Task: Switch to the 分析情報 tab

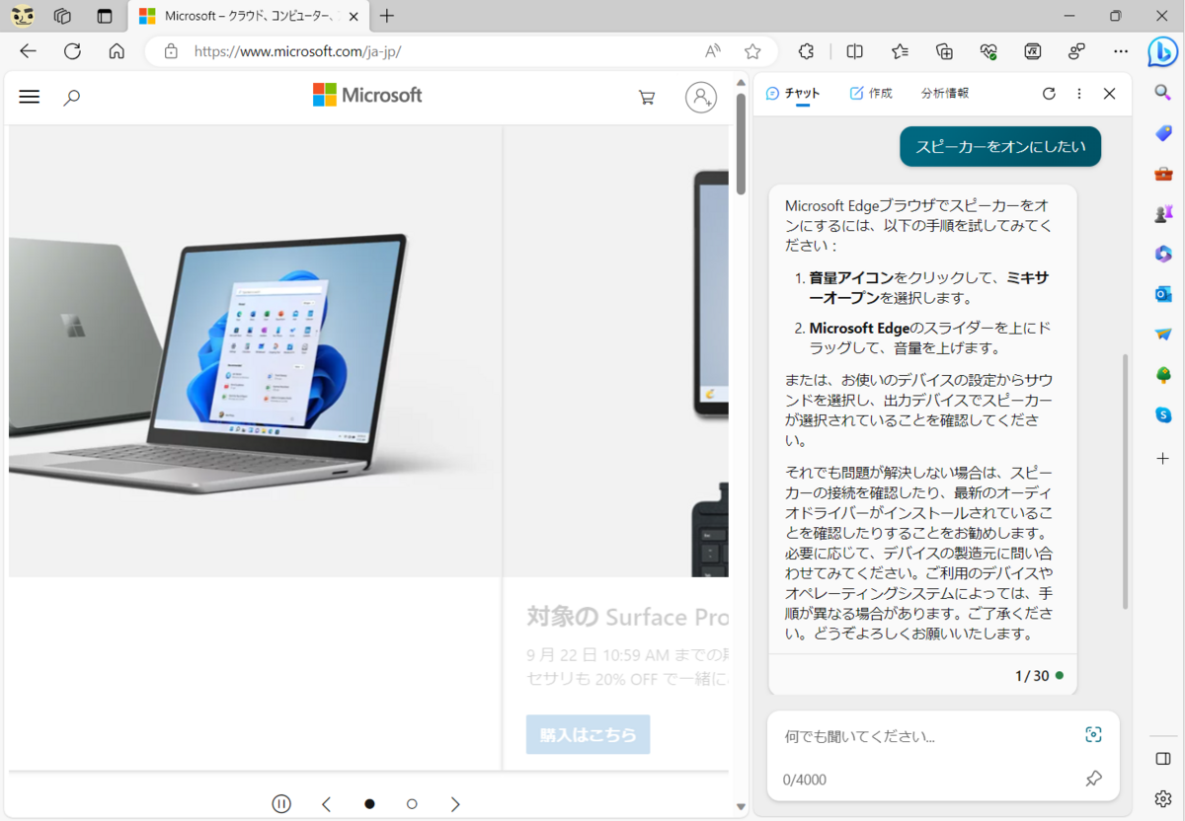Action: coord(945,94)
